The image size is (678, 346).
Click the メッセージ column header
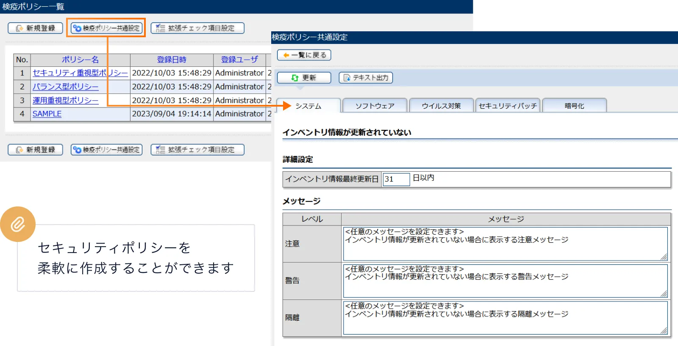point(506,219)
